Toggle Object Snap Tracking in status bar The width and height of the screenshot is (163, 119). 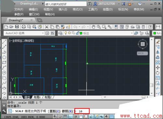pyautogui.click(x=91, y=117)
